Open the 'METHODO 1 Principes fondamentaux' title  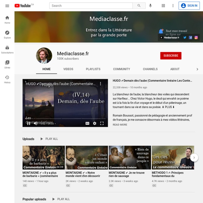168,174
